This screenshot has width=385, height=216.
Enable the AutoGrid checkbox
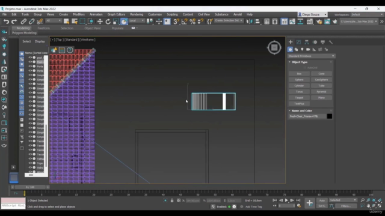305,68
